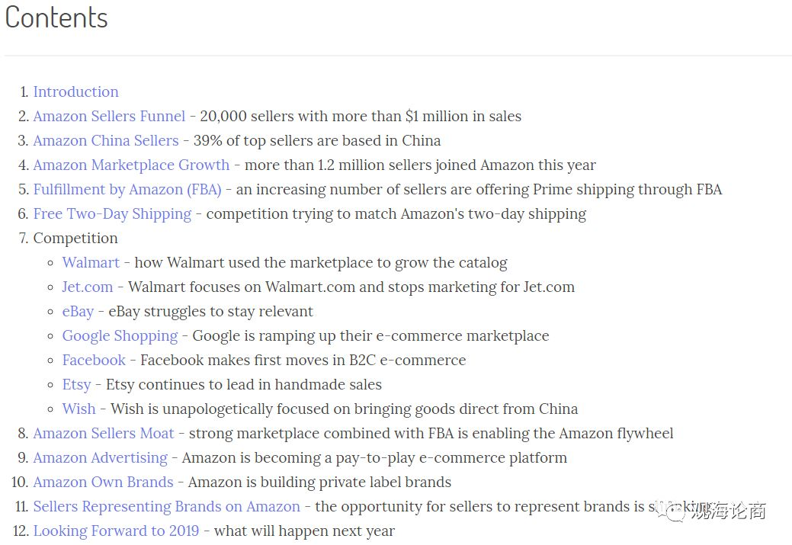Jump to Amazon Marketplace Growth

[131, 165]
